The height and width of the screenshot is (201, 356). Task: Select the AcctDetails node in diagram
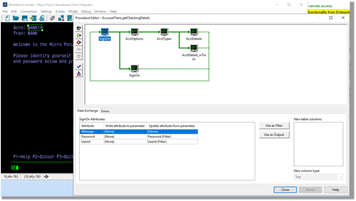tap(194, 34)
